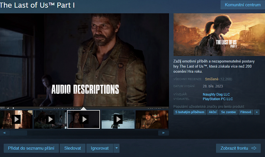Click Zobrazit frontu button
The image size is (265, 157).
tap(238, 148)
